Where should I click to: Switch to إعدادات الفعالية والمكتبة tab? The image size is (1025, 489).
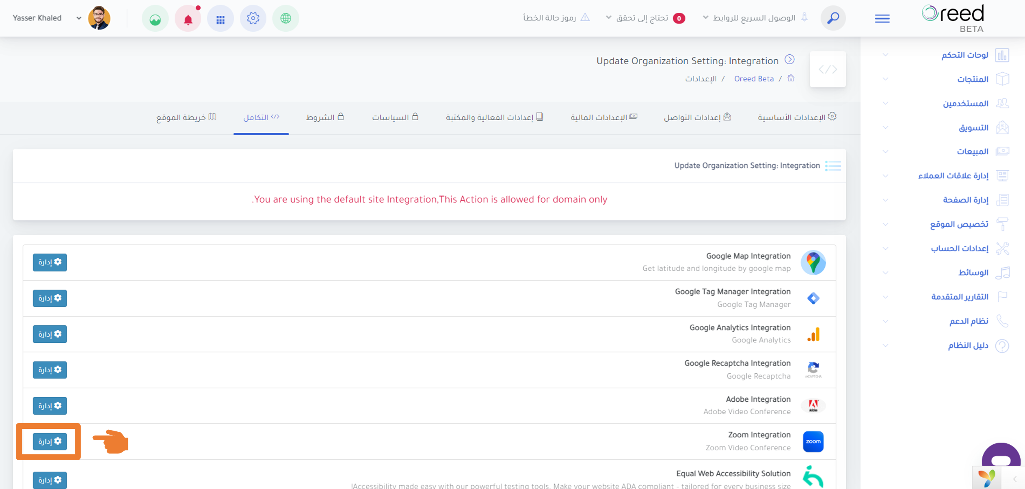point(494,117)
